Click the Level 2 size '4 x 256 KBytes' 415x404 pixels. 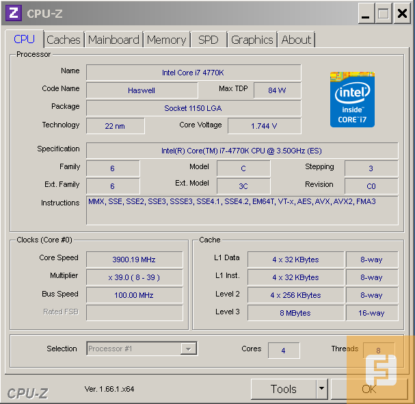[x=295, y=295]
